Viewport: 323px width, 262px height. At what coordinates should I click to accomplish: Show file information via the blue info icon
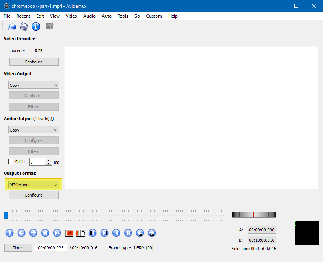(36, 26)
